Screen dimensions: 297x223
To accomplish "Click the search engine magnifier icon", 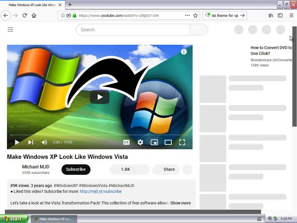I will (x=208, y=15).
